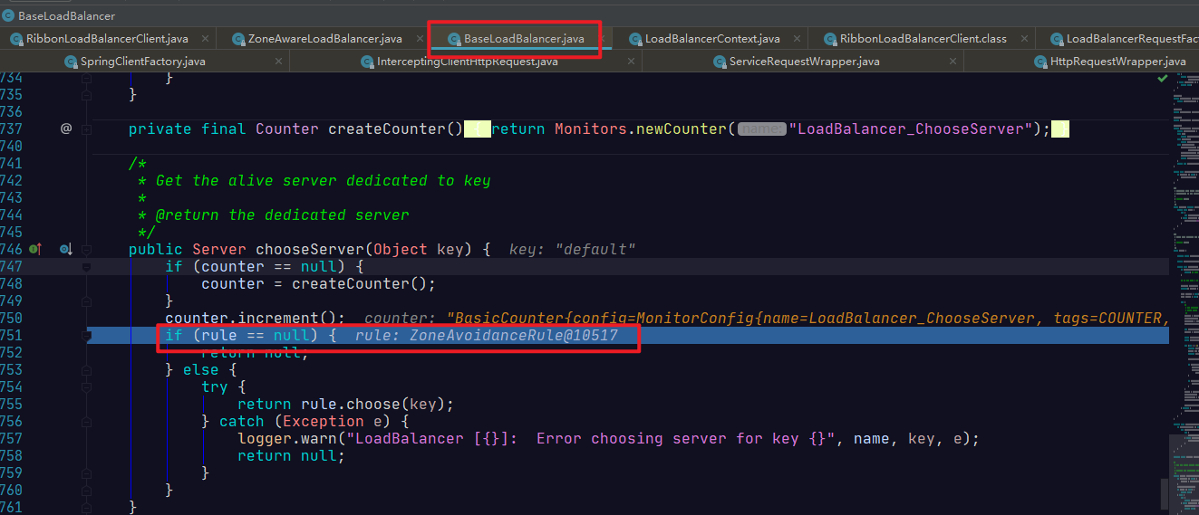Click the class icon on LoadBalancerContext.java tab

pos(635,39)
